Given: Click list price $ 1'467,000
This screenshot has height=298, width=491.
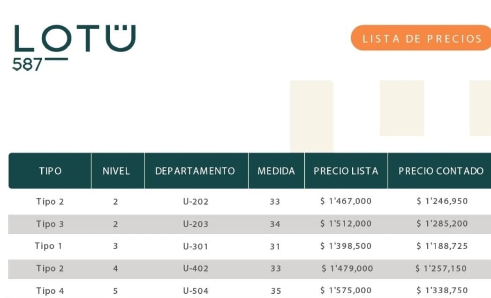Looking at the screenshot, I should [346, 201].
